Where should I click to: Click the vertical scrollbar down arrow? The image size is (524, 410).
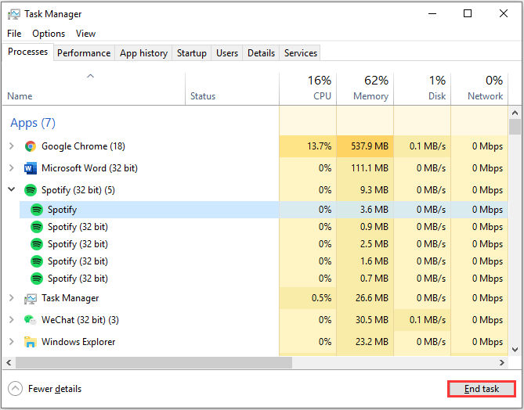(x=515, y=350)
